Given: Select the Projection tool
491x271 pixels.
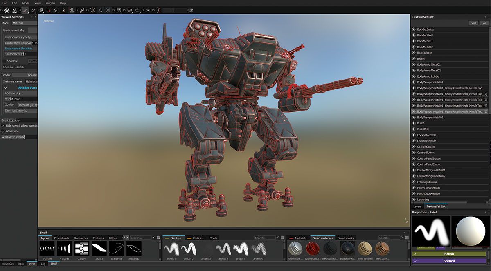Looking at the screenshot, I should coord(40,10).
